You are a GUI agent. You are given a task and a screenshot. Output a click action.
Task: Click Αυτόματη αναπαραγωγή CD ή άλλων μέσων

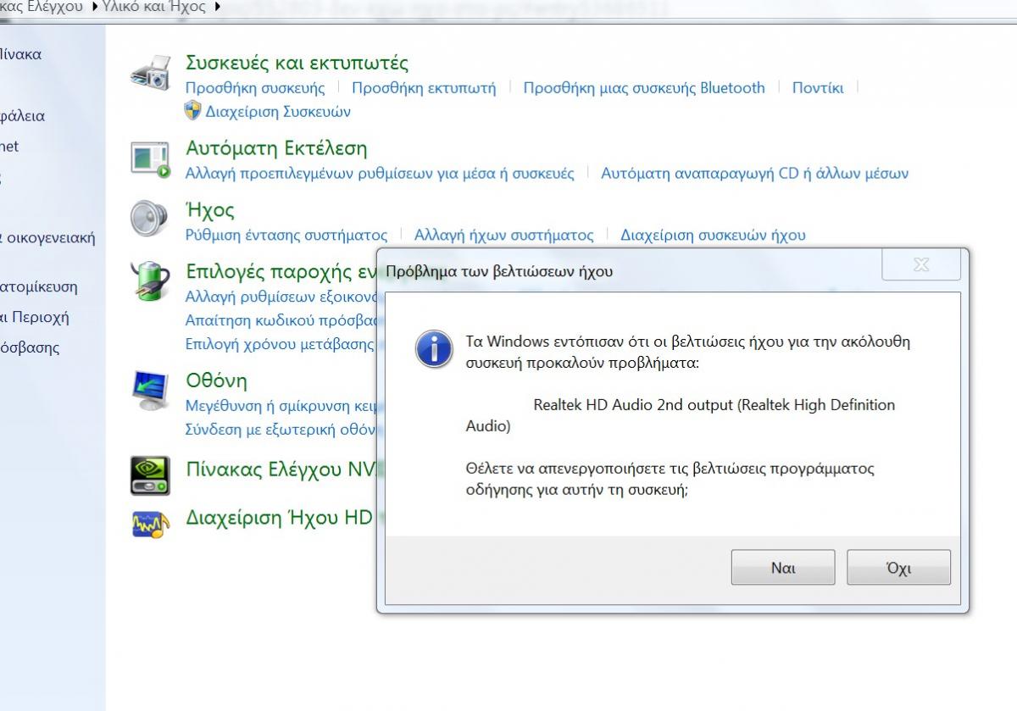pyautogui.click(x=754, y=173)
